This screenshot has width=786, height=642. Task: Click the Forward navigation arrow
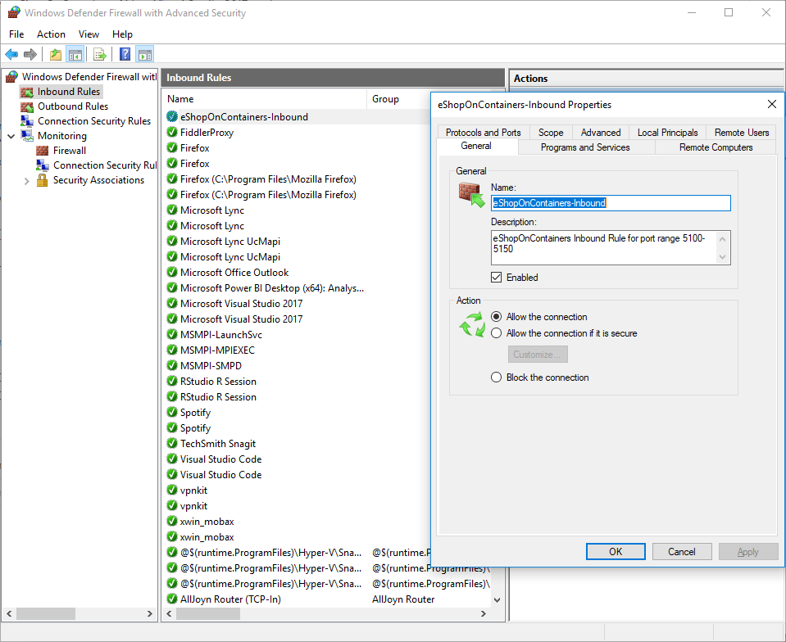coord(31,54)
